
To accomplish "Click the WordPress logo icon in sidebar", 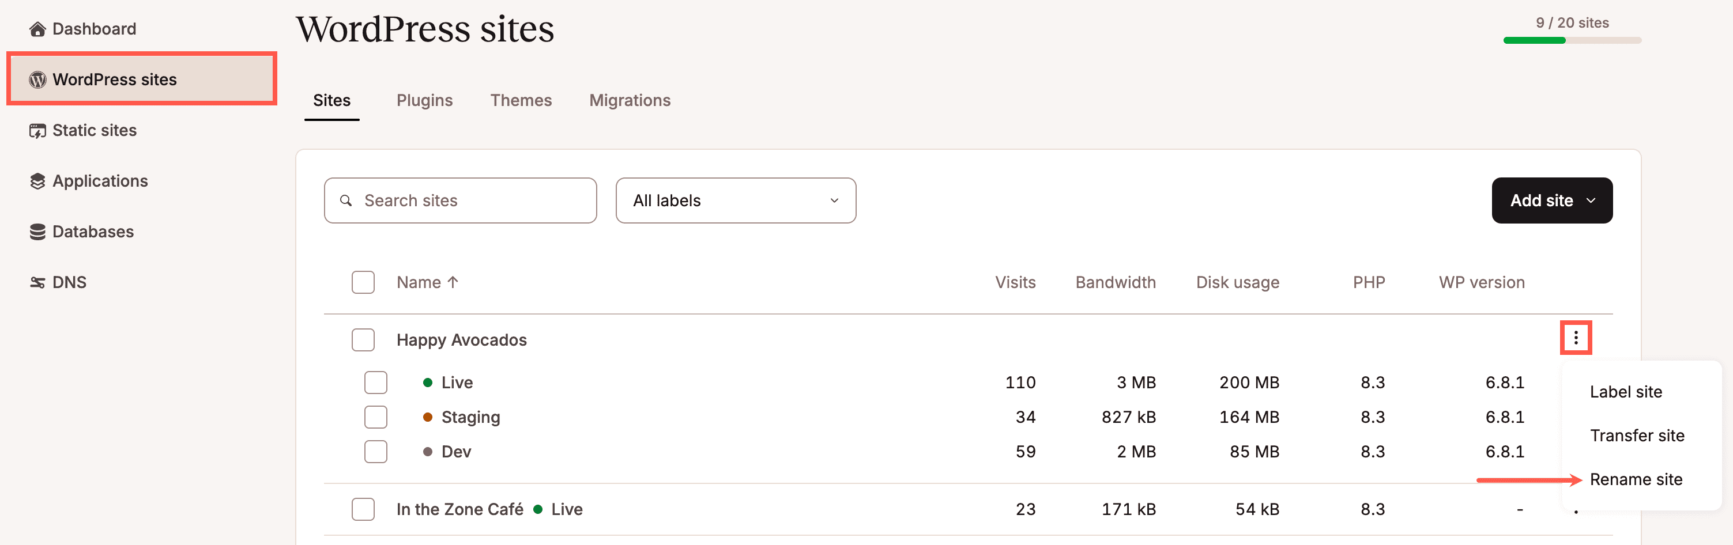I will point(37,80).
